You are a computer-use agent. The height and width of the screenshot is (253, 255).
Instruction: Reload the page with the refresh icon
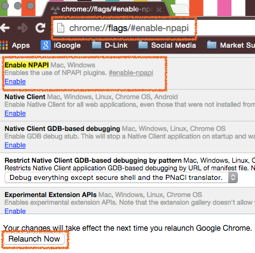coord(40,27)
